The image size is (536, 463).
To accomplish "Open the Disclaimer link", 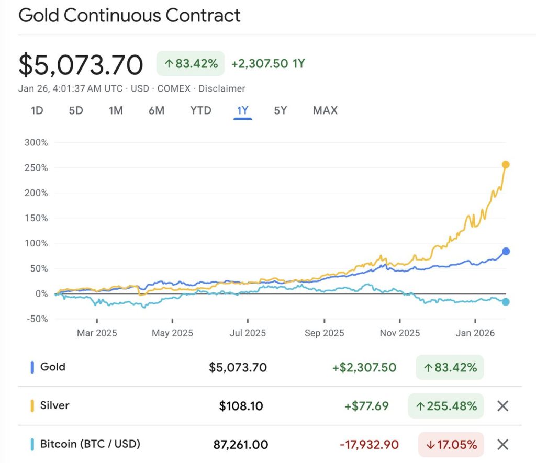I will (x=222, y=88).
